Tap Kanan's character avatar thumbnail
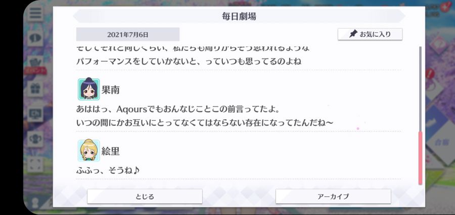Screen dimensions: 455x215 [89, 89]
